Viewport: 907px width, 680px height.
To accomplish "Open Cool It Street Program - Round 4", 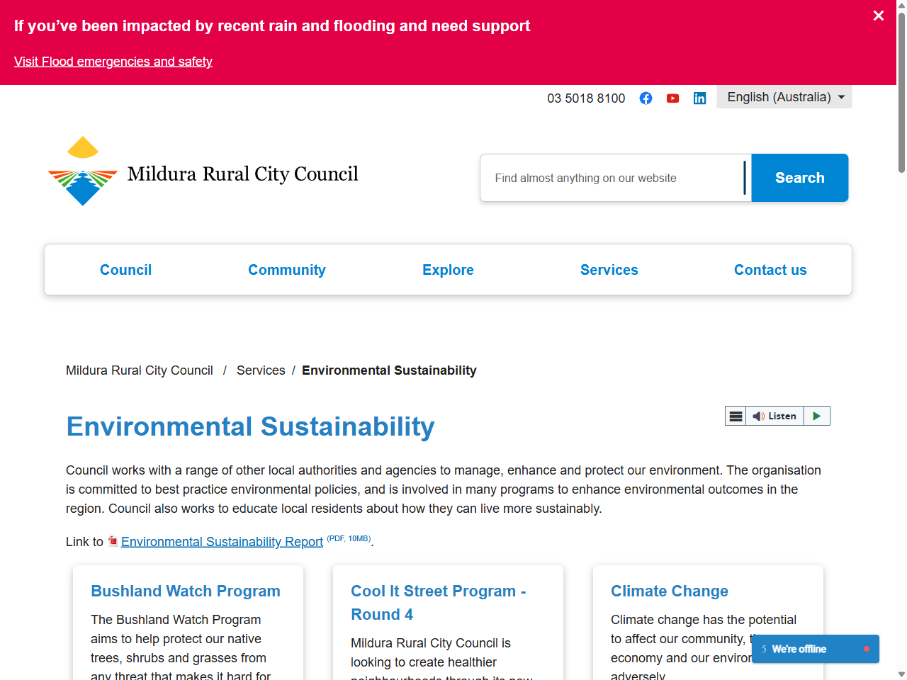I will tap(439, 603).
